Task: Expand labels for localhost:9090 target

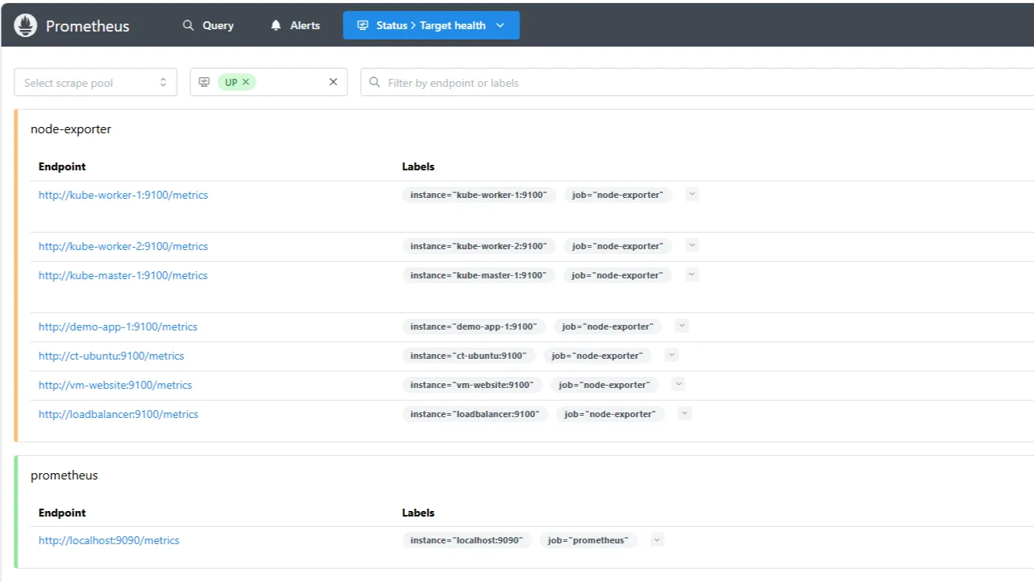Action: click(657, 539)
